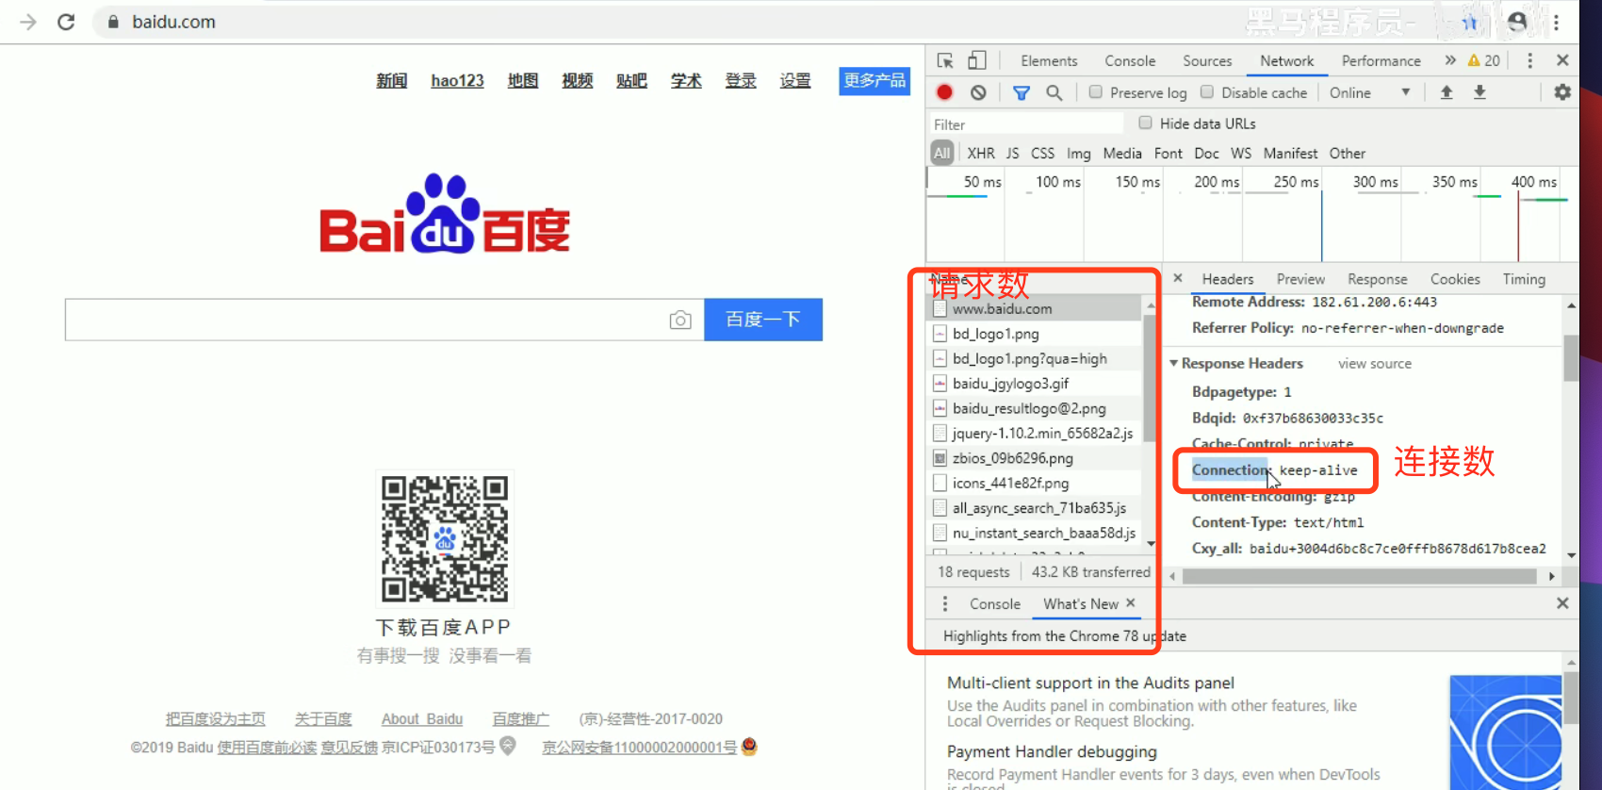
Task: Filter requests by Img
Action: (1079, 153)
